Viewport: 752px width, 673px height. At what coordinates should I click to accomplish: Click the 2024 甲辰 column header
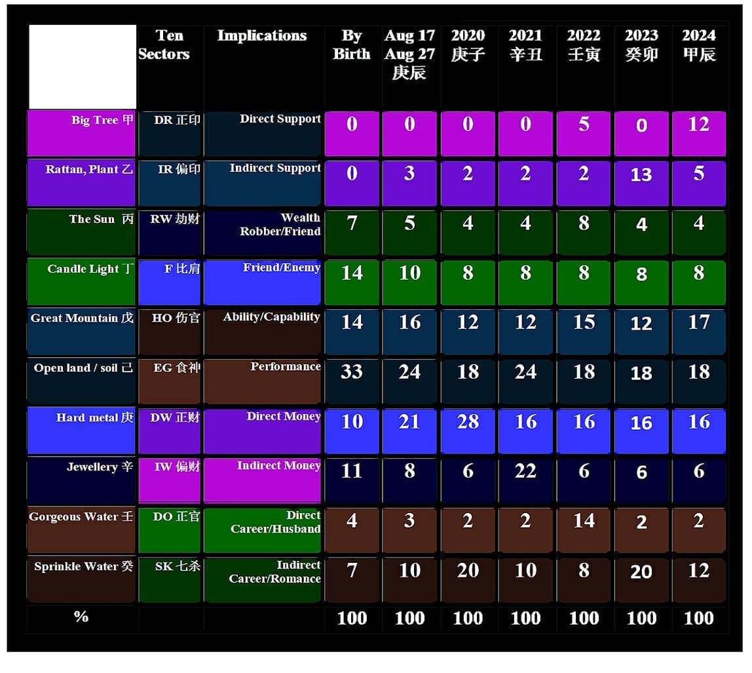point(698,45)
